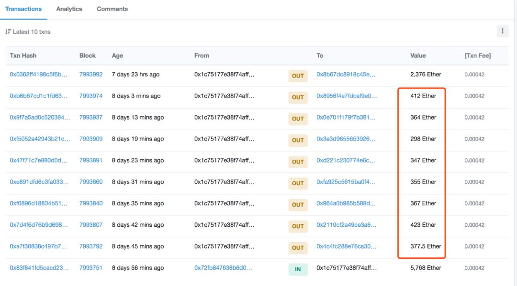
Task: Open block 7993891
Action: [x=91, y=161]
